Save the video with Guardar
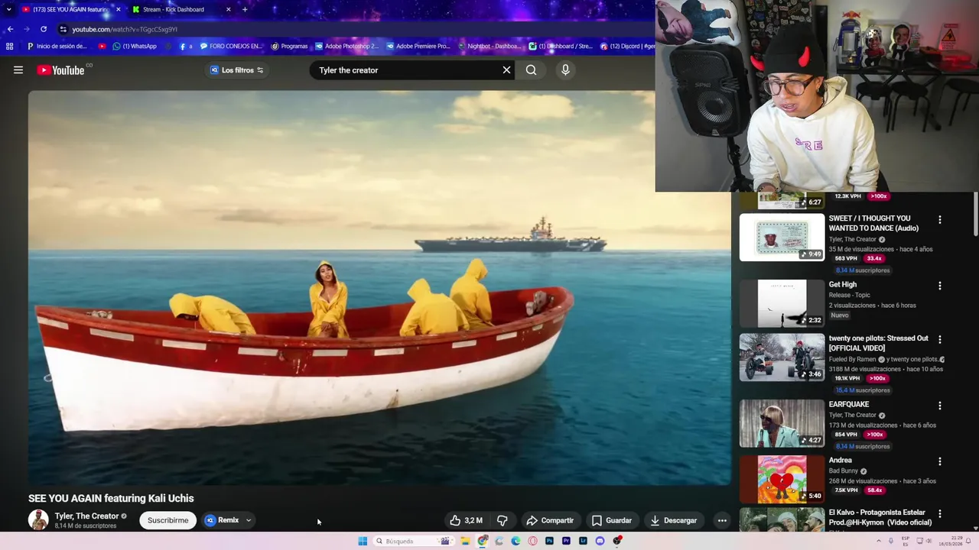 pyautogui.click(x=612, y=520)
